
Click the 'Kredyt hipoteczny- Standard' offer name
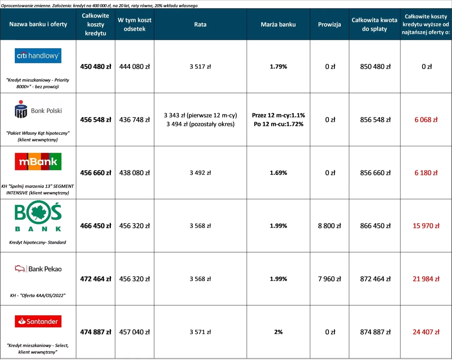click(38, 242)
